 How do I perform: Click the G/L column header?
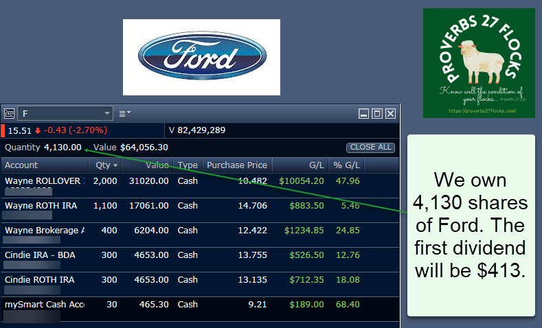[315, 165]
